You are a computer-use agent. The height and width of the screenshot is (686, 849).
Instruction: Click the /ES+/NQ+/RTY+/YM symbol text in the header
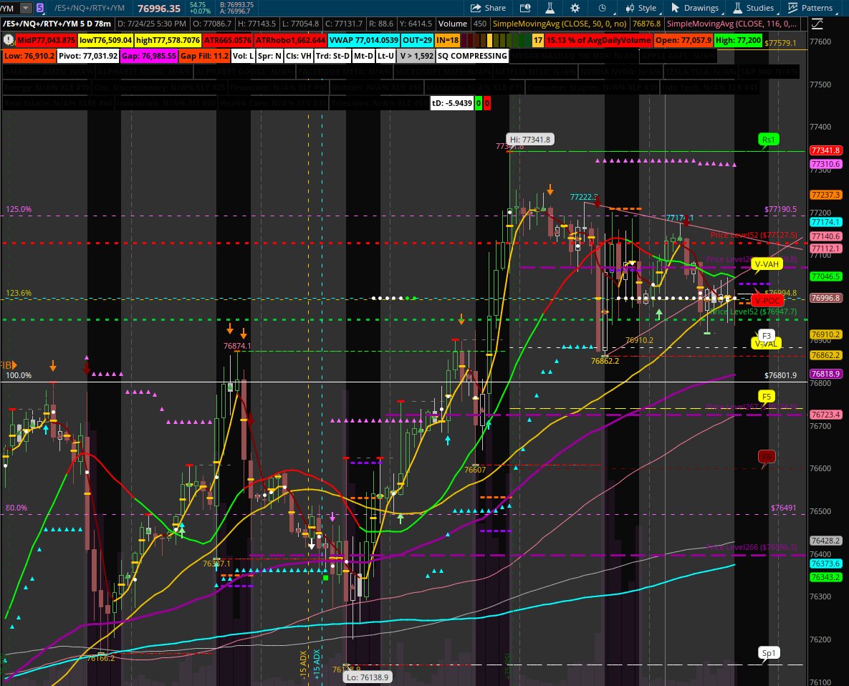pos(90,8)
